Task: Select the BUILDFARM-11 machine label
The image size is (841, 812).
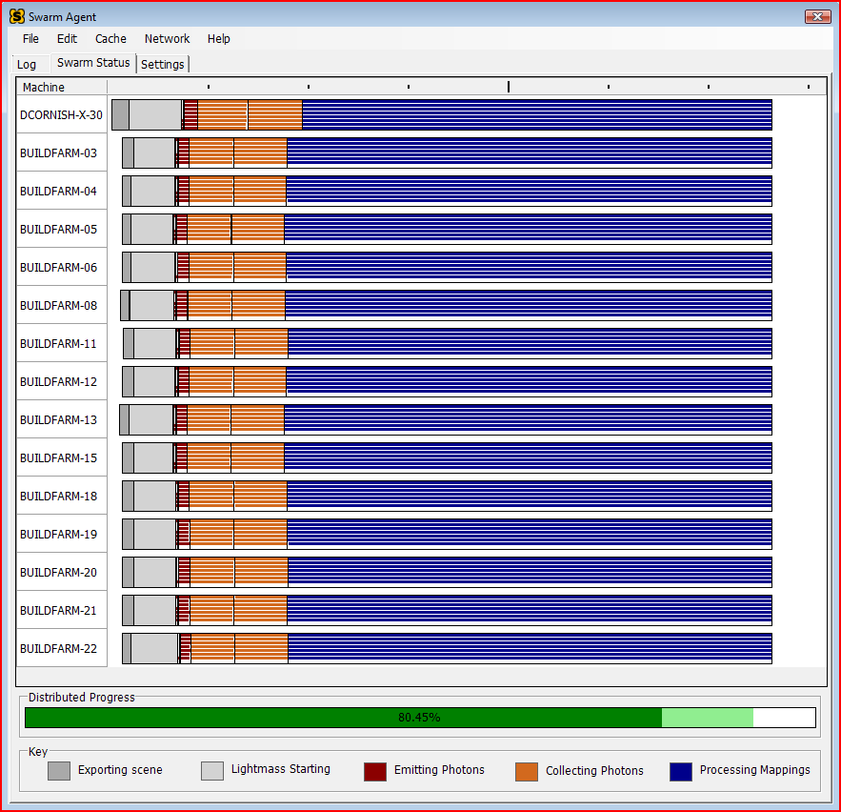Action: click(58, 343)
